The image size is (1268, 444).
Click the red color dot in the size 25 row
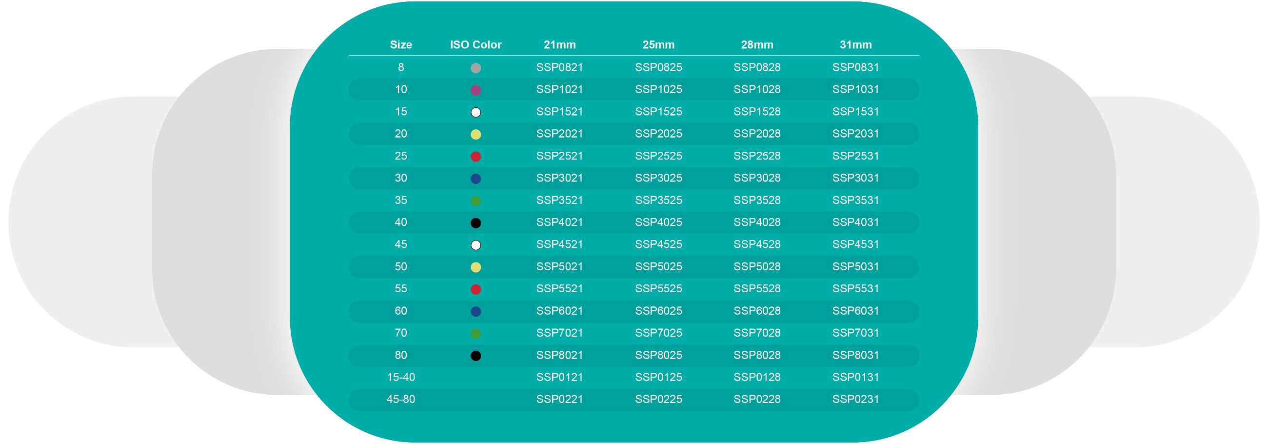475,157
